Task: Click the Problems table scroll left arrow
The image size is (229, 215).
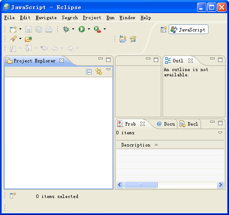Action: coord(120,185)
